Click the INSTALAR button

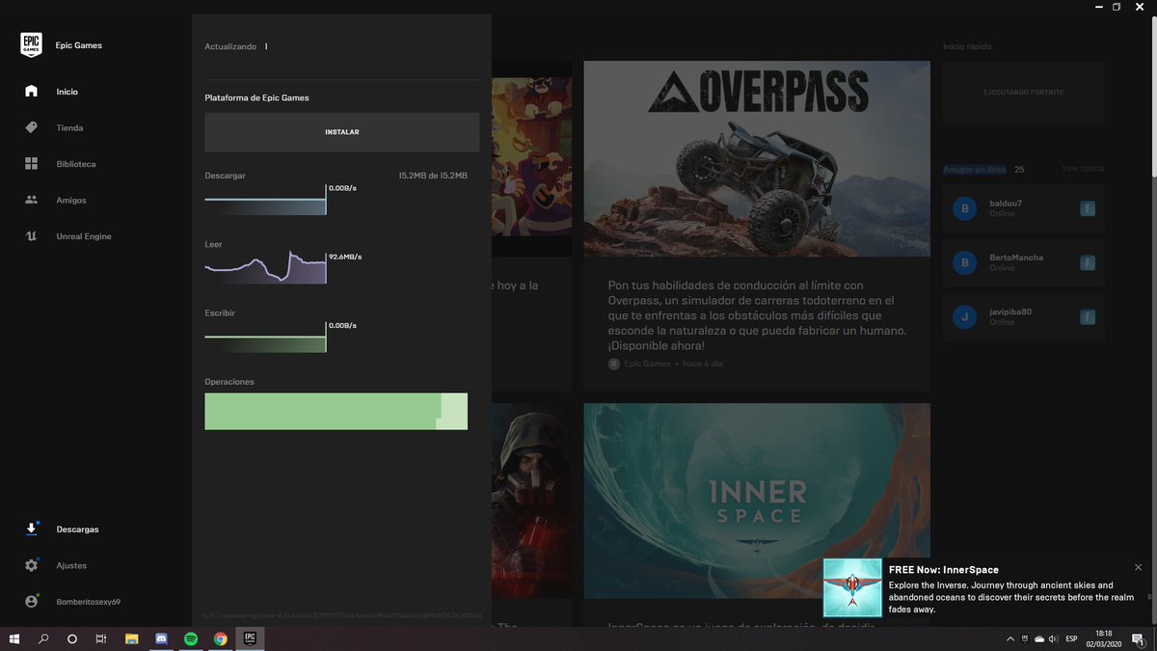click(342, 132)
